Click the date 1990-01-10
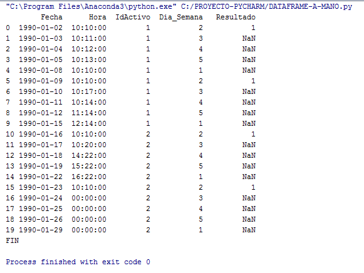This screenshot has width=364, height=273. click(x=41, y=91)
